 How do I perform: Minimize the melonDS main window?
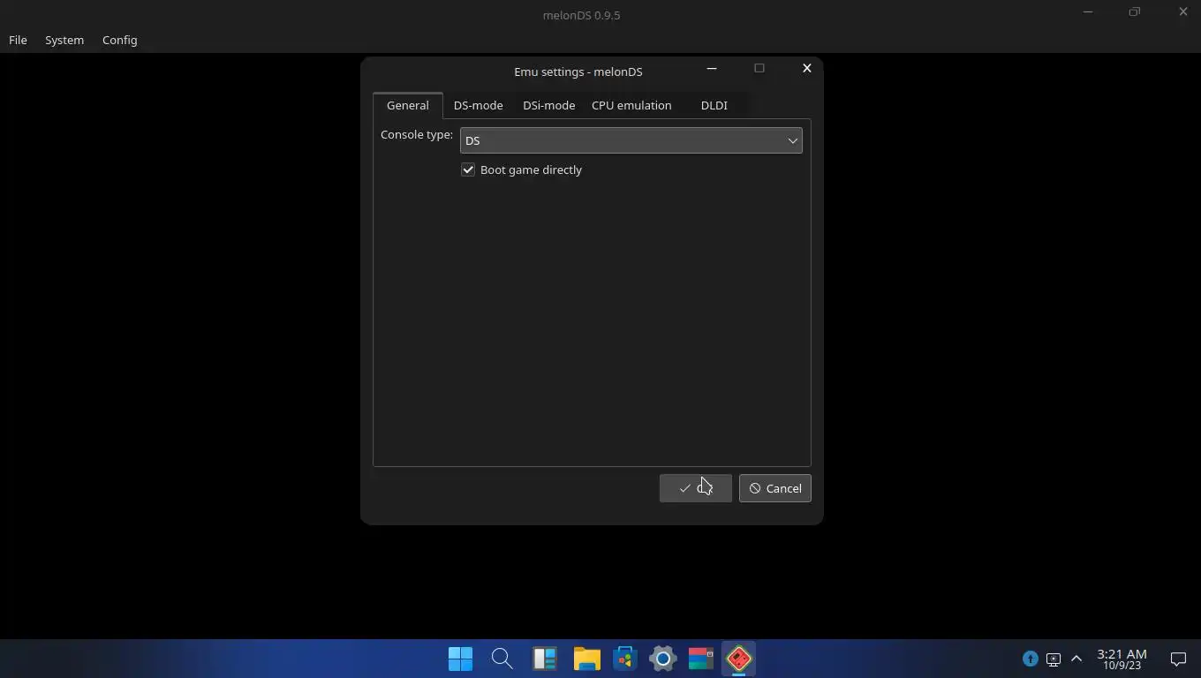[x=1088, y=12]
